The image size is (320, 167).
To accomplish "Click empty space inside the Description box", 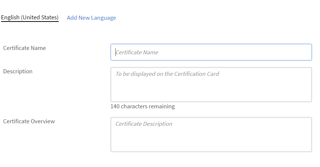I will 211,90.
